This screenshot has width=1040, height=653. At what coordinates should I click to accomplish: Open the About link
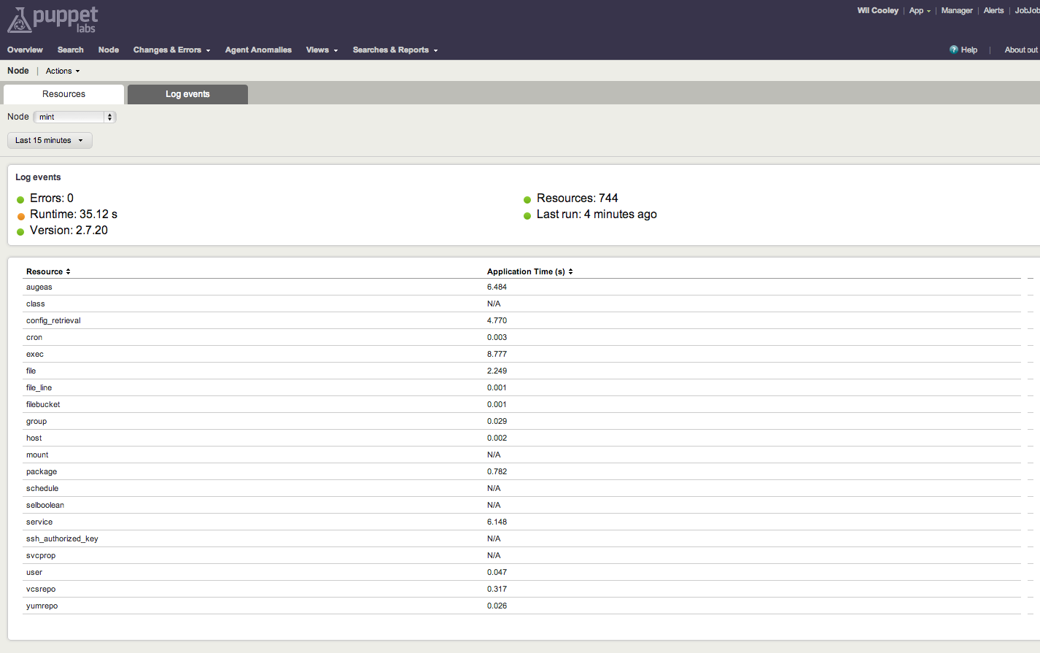coord(1021,50)
